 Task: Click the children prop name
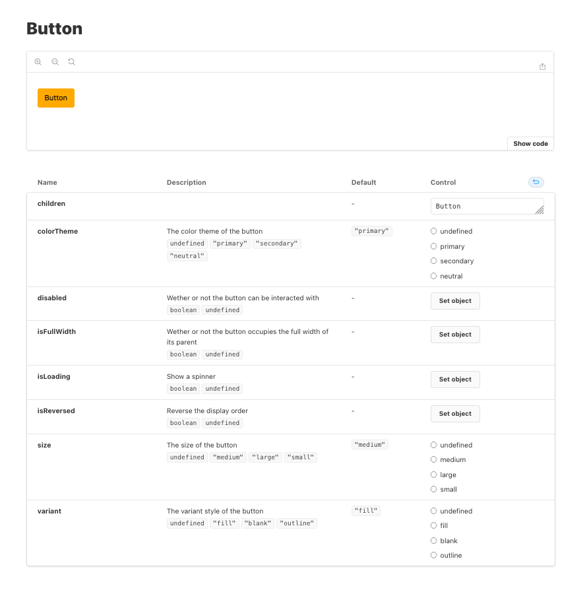(x=51, y=203)
